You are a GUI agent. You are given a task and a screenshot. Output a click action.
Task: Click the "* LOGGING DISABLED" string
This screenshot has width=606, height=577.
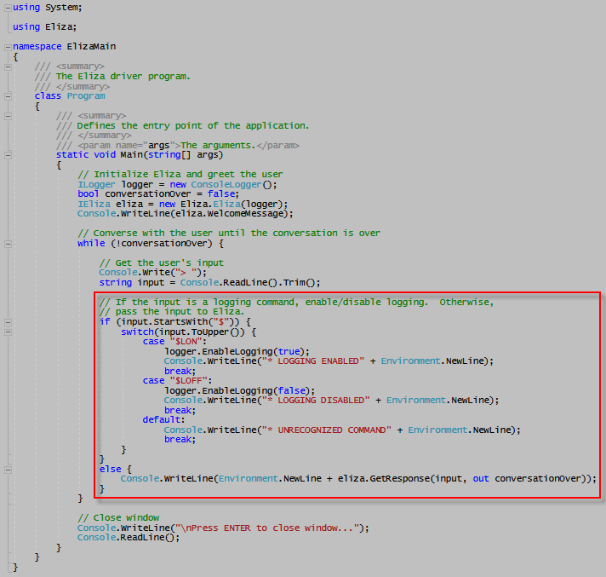pyautogui.click(x=316, y=400)
